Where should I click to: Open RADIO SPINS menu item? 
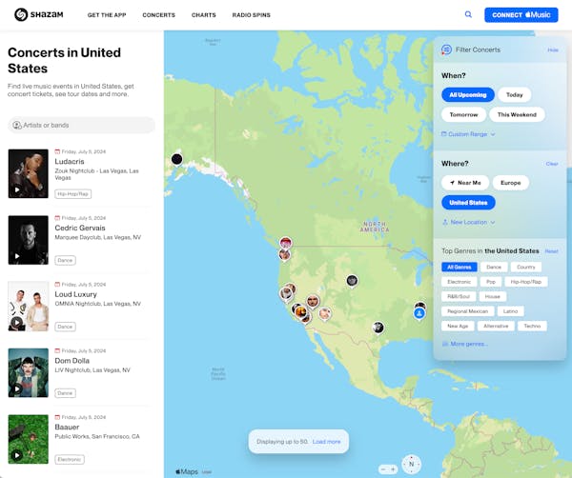coord(252,15)
